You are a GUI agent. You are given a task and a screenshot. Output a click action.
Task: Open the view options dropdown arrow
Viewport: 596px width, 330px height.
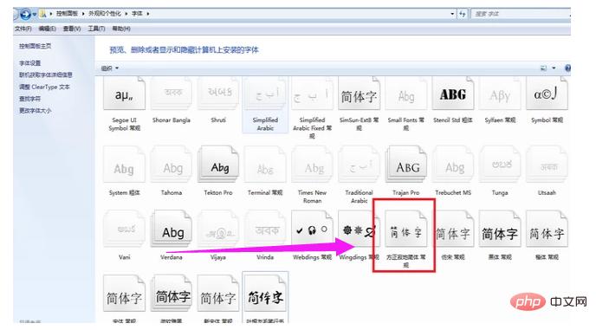click(554, 68)
